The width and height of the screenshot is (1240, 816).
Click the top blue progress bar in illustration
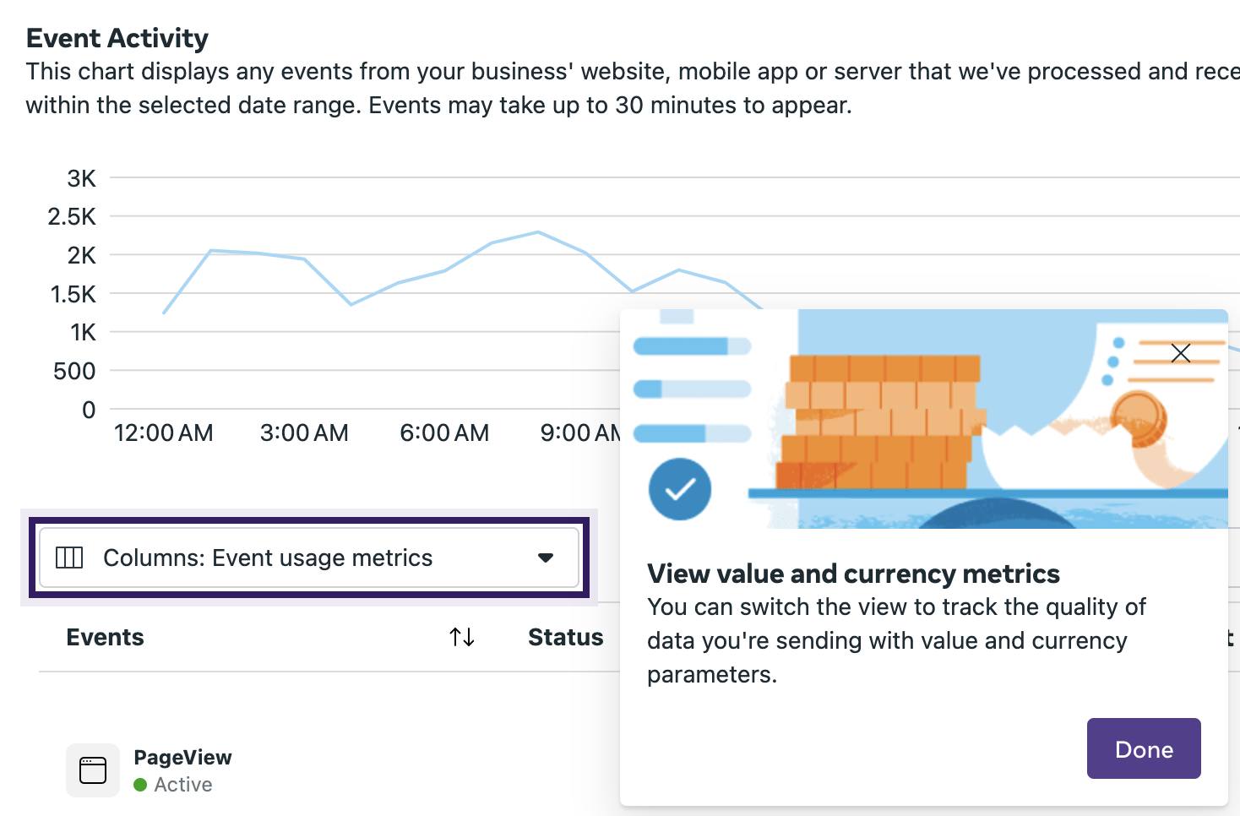tap(692, 346)
